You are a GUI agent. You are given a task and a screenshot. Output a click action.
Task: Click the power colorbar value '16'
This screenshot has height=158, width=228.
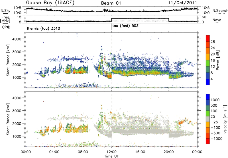[213, 60]
